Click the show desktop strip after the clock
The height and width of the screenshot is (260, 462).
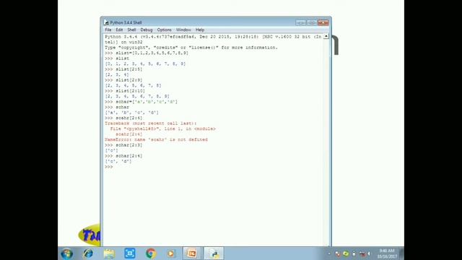(401, 253)
